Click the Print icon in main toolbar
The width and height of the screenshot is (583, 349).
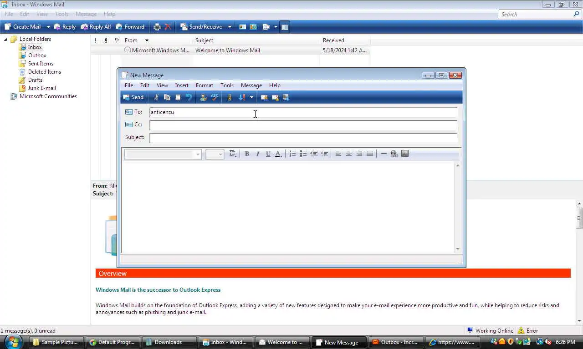click(x=157, y=27)
